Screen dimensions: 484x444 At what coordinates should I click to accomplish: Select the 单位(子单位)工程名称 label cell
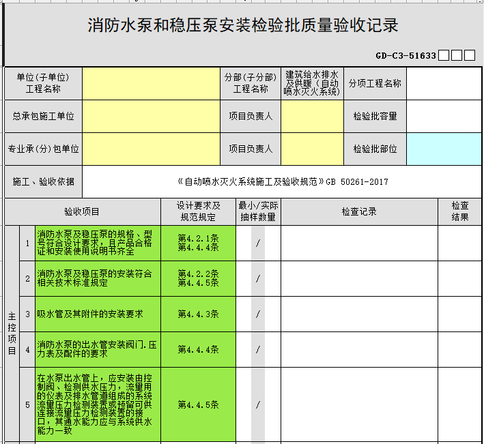click(x=43, y=83)
